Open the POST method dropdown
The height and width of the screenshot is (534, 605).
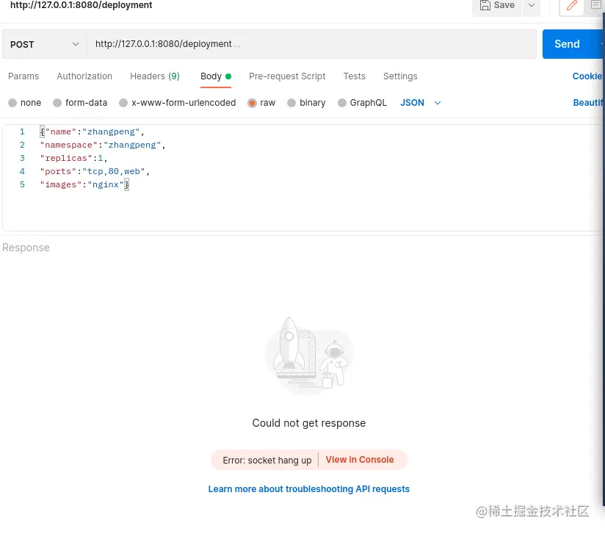(x=44, y=44)
